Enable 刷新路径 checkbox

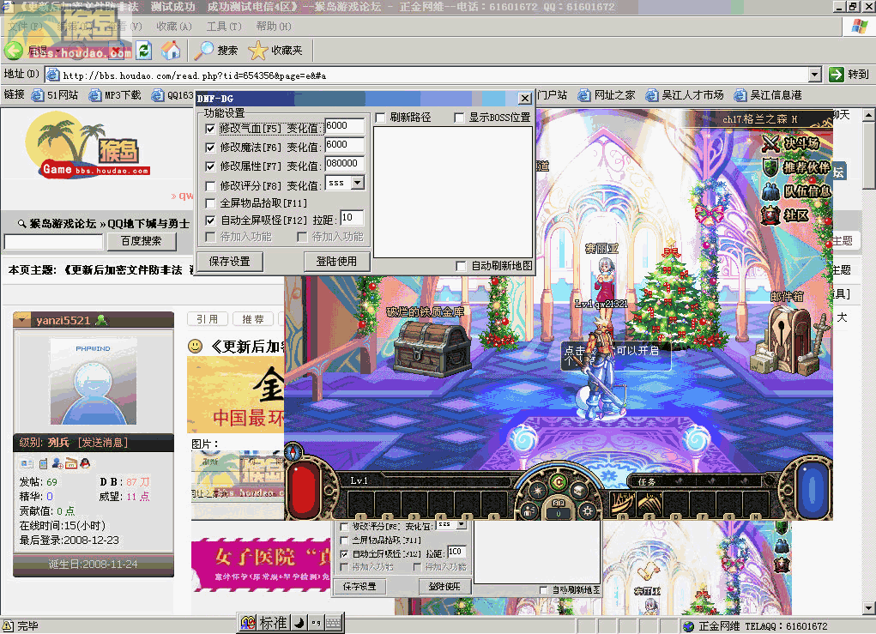(x=380, y=118)
